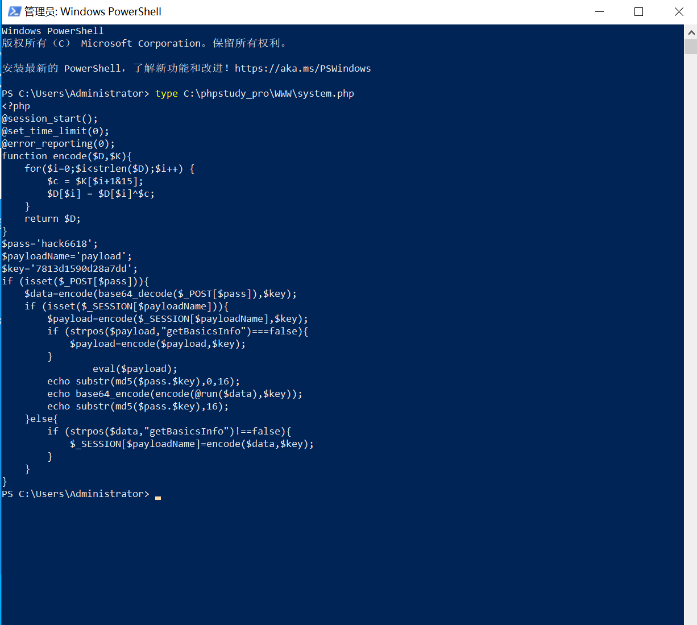This screenshot has width=697, height=625.
Task: Click the strpos getBasicsInfo ===false line
Action: point(178,331)
